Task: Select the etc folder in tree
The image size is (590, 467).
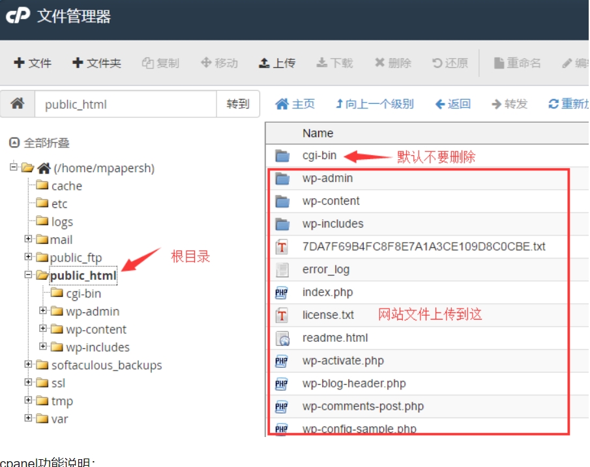Action: click(59, 204)
